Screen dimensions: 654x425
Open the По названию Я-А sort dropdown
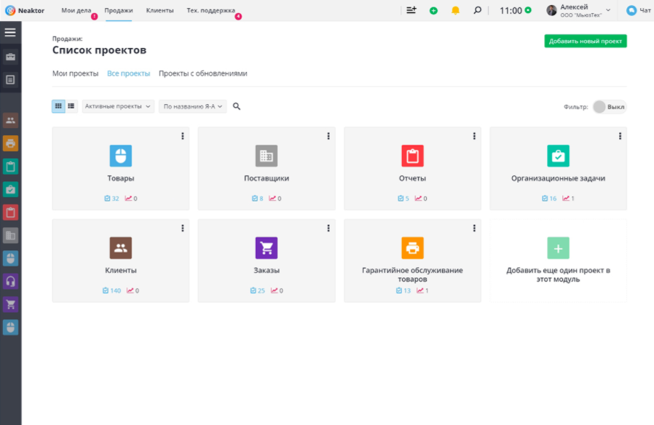point(193,106)
